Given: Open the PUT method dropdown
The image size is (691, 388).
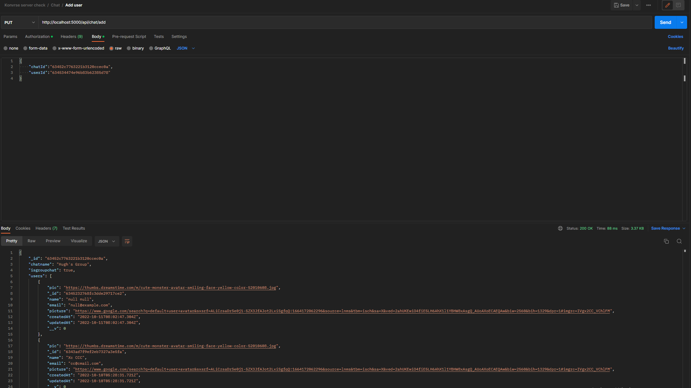Looking at the screenshot, I should (x=19, y=22).
